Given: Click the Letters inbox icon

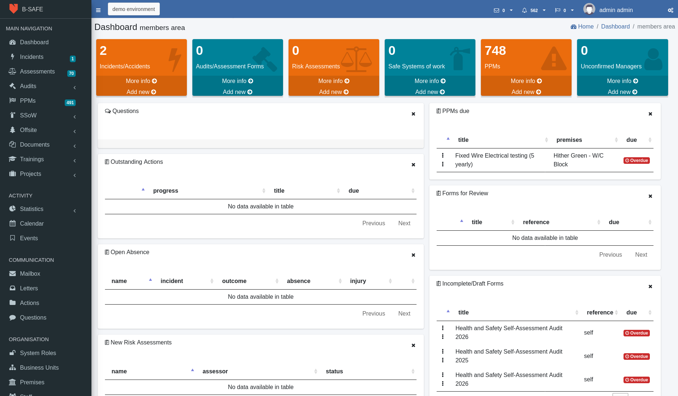Looking at the screenshot, I should click(12, 288).
